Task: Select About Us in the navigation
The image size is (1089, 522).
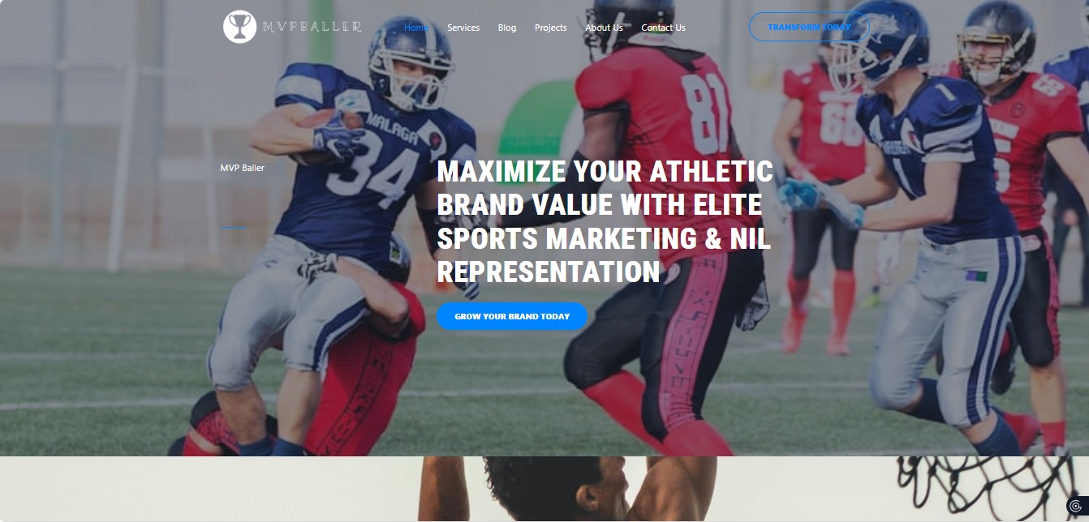Action: pos(605,28)
